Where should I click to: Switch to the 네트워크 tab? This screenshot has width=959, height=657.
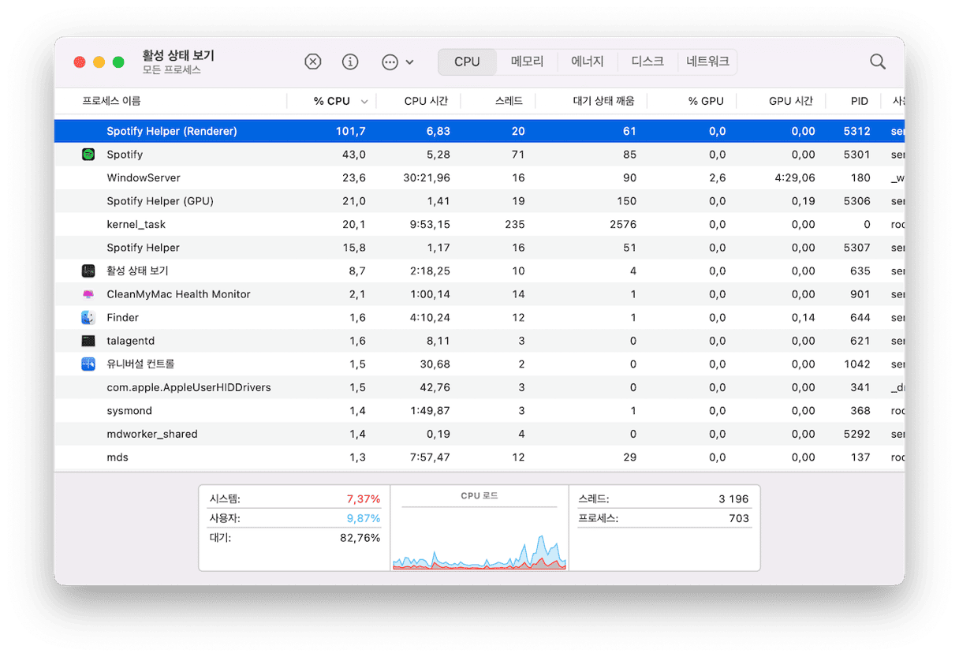[707, 62]
